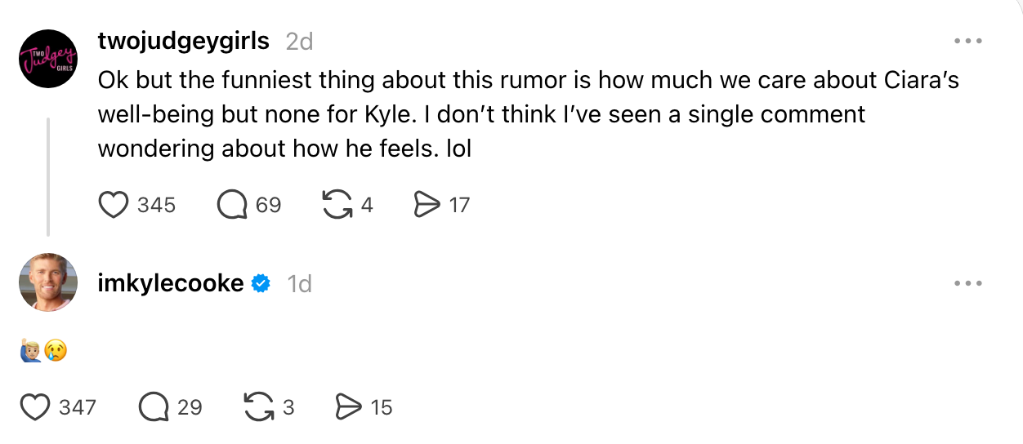The width and height of the screenshot is (1023, 444).
Task: Click the 345 likes count
Action: pyautogui.click(x=156, y=205)
